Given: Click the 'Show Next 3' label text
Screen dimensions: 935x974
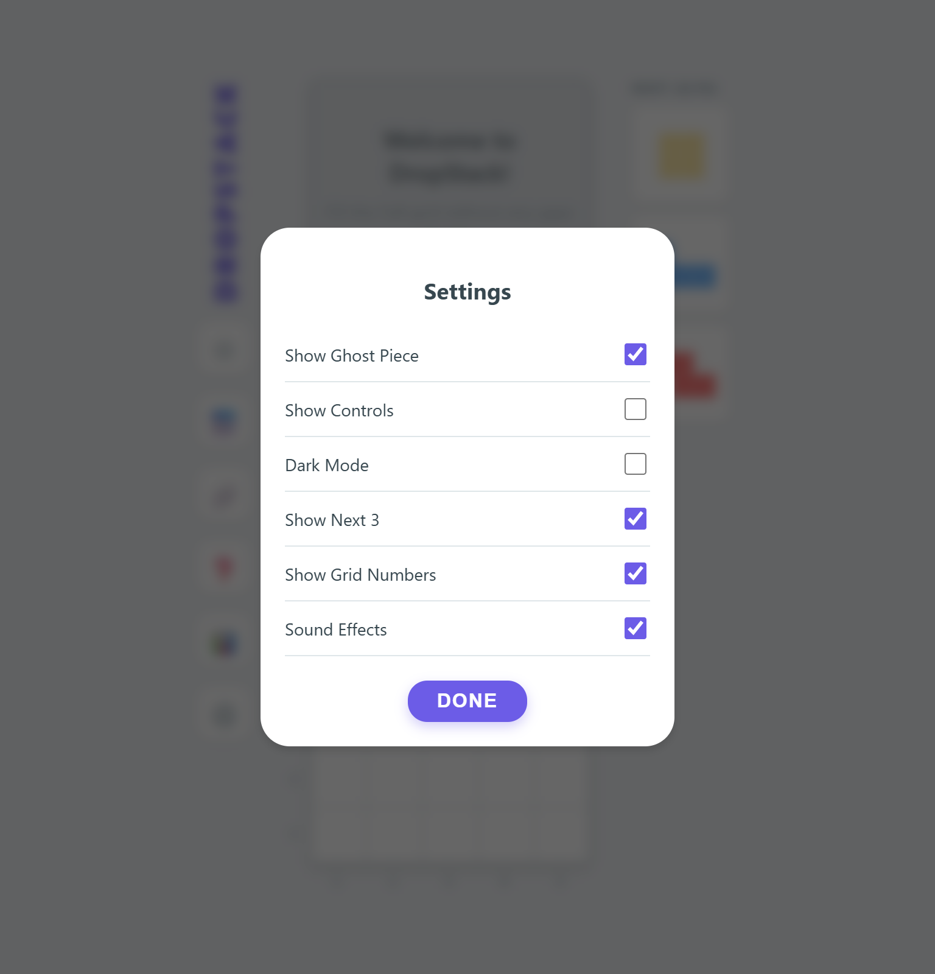Looking at the screenshot, I should click(x=332, y=520).
